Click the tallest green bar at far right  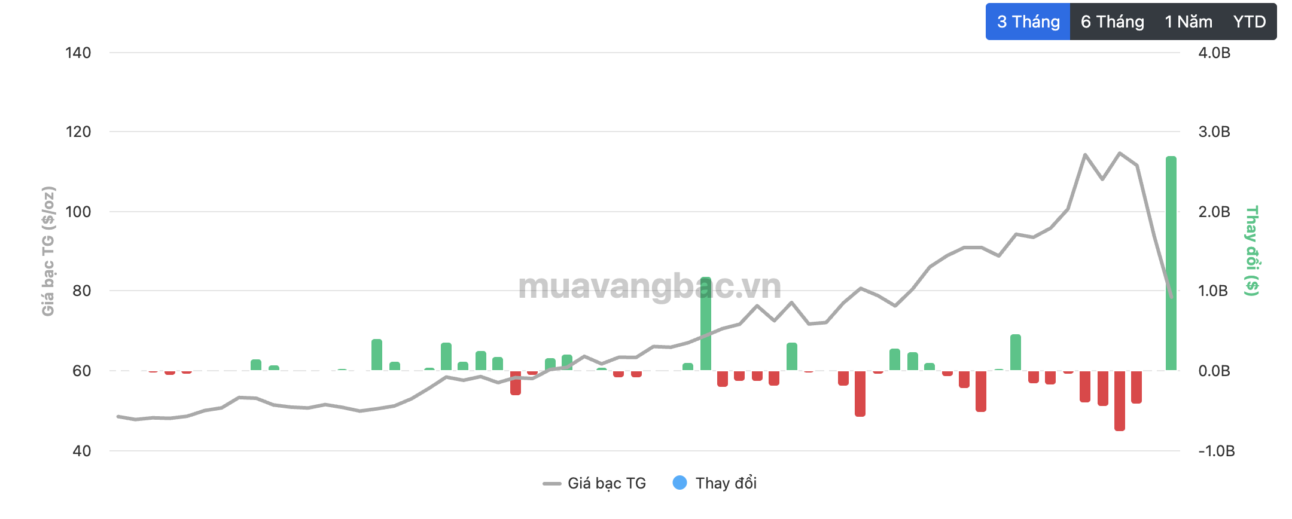click(x=1171, y=263)
